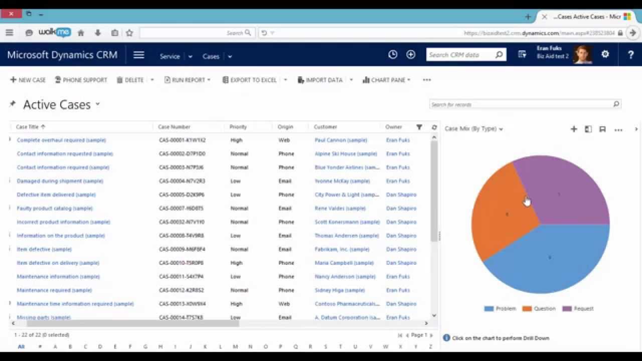The width and height of the screenshot is (642, 361).
Task: Refresh the case list grid
Action: (434, 127)
